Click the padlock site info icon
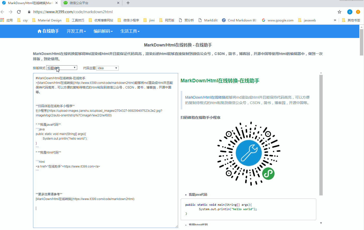364x230 pixels. [29, 12]
